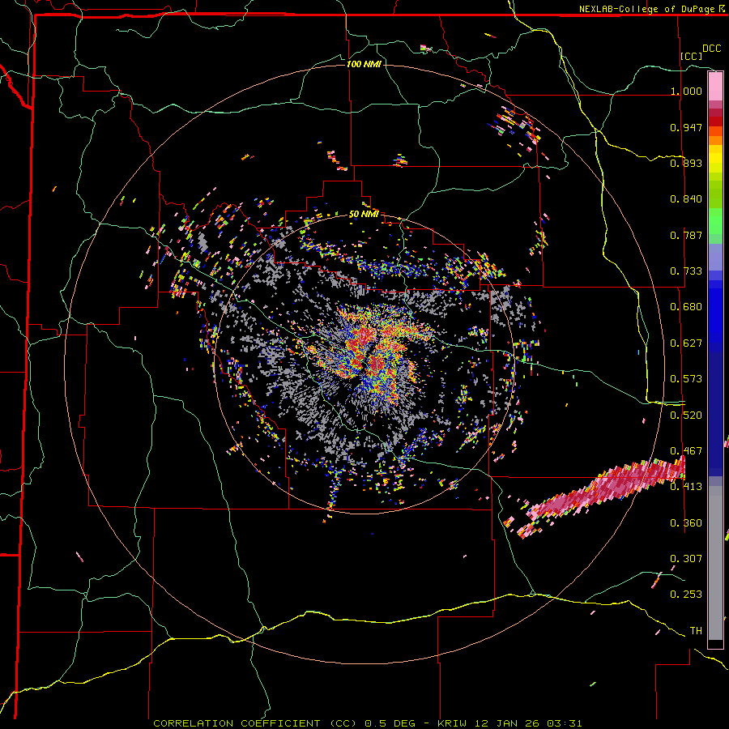The width and height of the screenshot is (729, 729).
Task: Click the [CC] label above color scale
Action: coord(692,56)
